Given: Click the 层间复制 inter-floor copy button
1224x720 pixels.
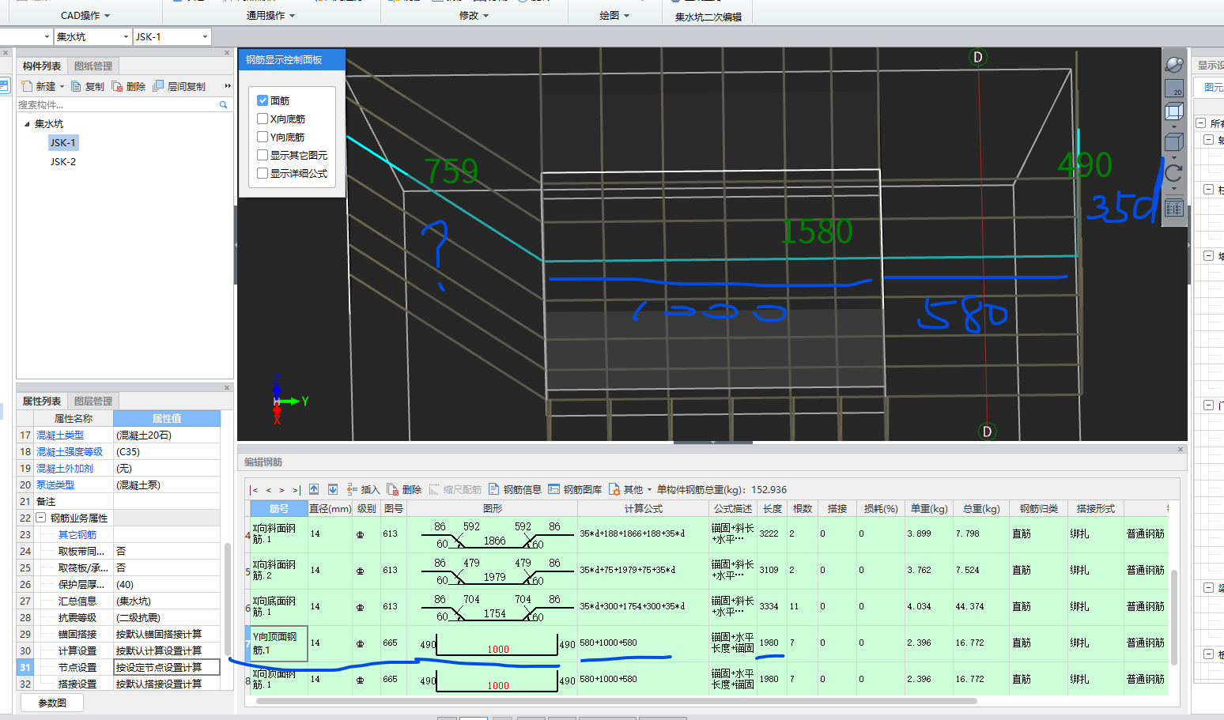Looking at the screenshot, I should (179, 86).
